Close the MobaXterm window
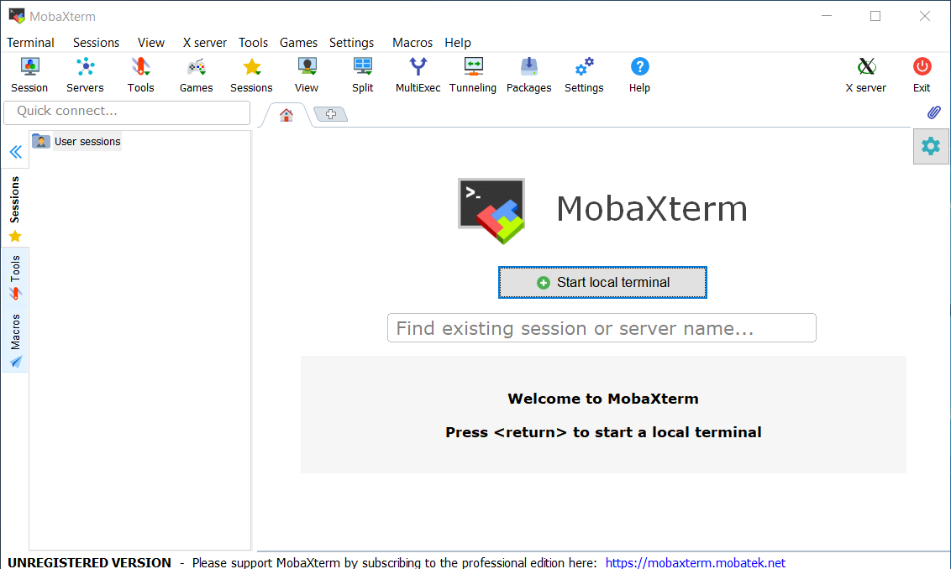Screen dimensions: 951x569 pos(924,16)
